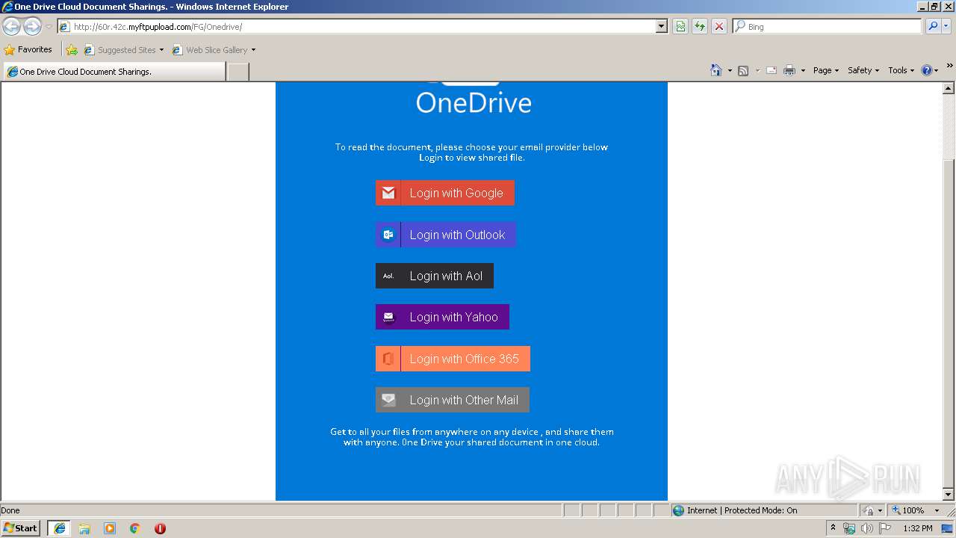Click the red Opera-style taskbar icon
The height and width of the screenshot is (538, 956).
click(160, 528)
